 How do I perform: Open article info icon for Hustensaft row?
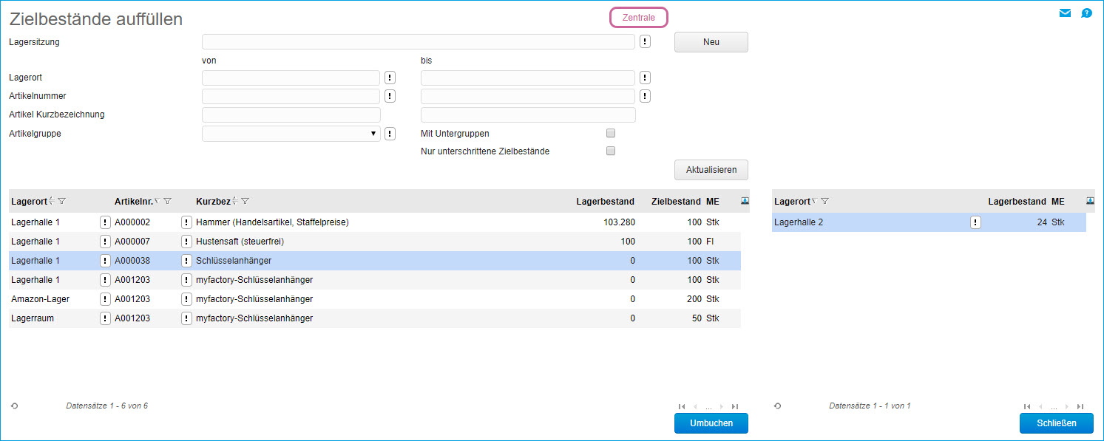[186, 242]
